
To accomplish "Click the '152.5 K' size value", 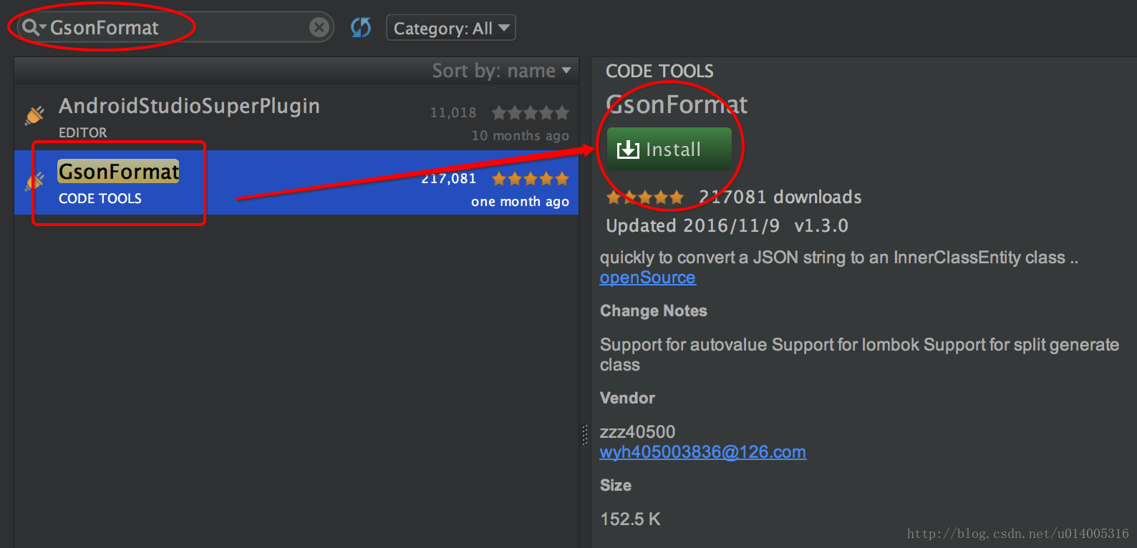I will point(630,519).
